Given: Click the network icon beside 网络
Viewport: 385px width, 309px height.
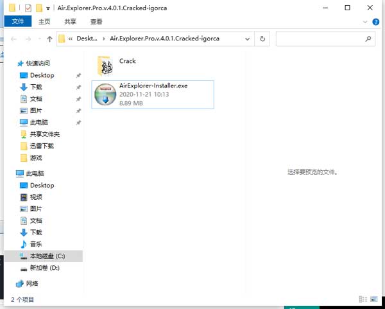Looking at the screenshot, I should [x=20, y=284].
